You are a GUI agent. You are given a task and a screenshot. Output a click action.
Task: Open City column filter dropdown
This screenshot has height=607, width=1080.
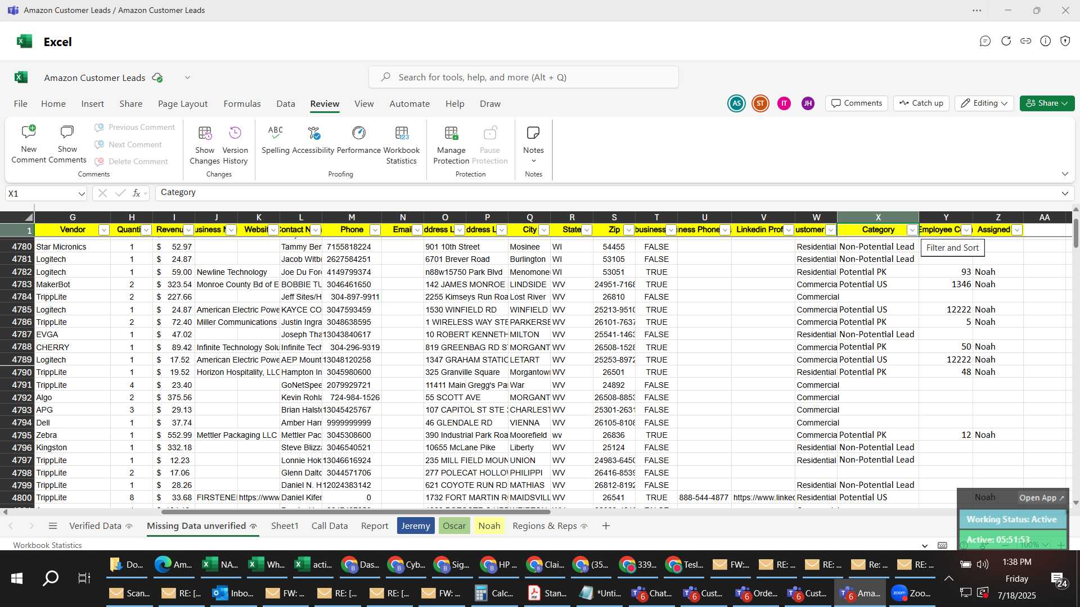click(544, 230)
